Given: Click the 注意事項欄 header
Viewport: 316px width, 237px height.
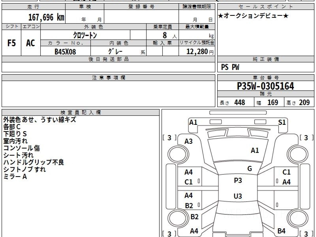Looking at the screenshot, I should click(x=108, y=78).
